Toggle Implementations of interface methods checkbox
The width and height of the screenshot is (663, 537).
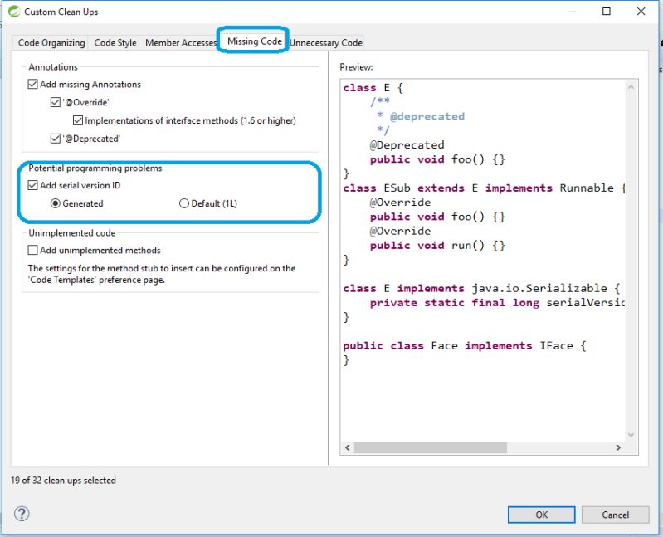[78, 120]
